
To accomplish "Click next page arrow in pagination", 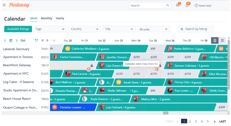I will pos(215,122).
